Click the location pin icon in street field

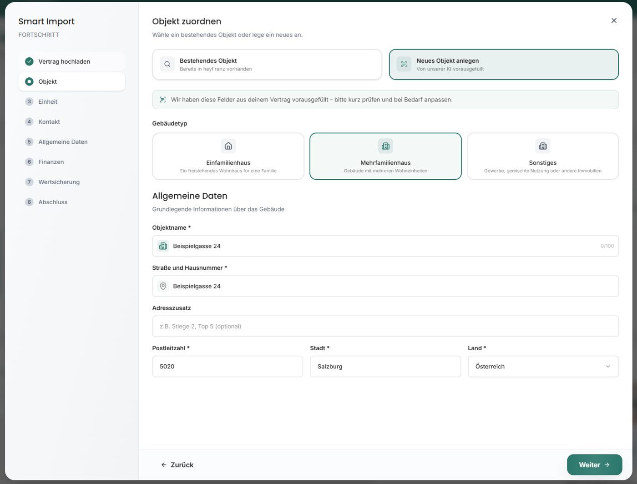tap(163, 286)
